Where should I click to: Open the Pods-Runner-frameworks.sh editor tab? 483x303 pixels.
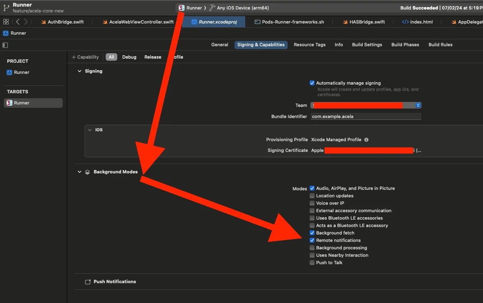tap(289, 22)
